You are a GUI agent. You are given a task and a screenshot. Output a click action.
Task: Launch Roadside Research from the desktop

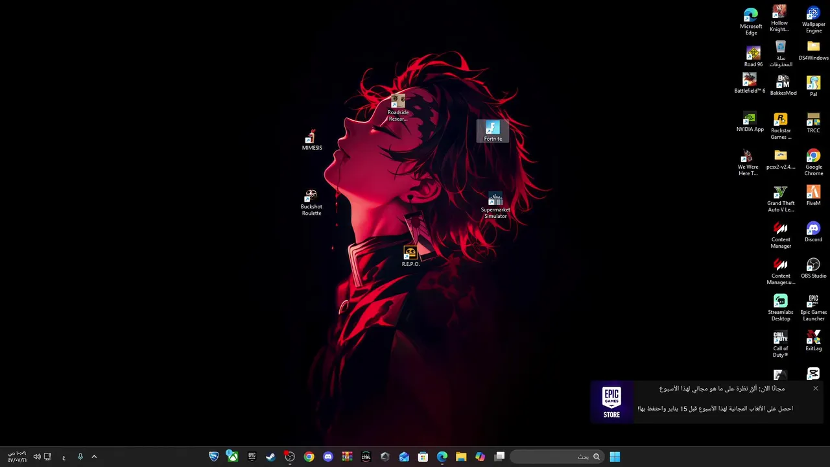point(397,108)
